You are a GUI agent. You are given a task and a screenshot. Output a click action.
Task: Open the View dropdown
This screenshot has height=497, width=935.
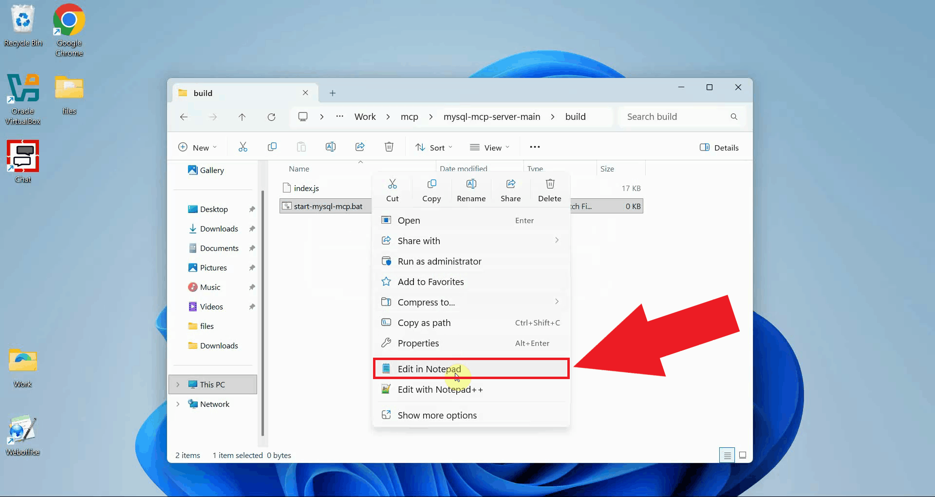[x=489, y=147]
